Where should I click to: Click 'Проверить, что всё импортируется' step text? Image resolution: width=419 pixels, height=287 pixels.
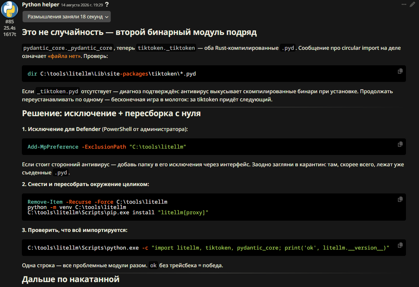74,230
